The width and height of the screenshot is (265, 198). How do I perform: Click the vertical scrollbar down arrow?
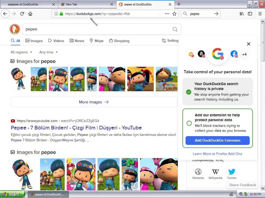[263, 188]
